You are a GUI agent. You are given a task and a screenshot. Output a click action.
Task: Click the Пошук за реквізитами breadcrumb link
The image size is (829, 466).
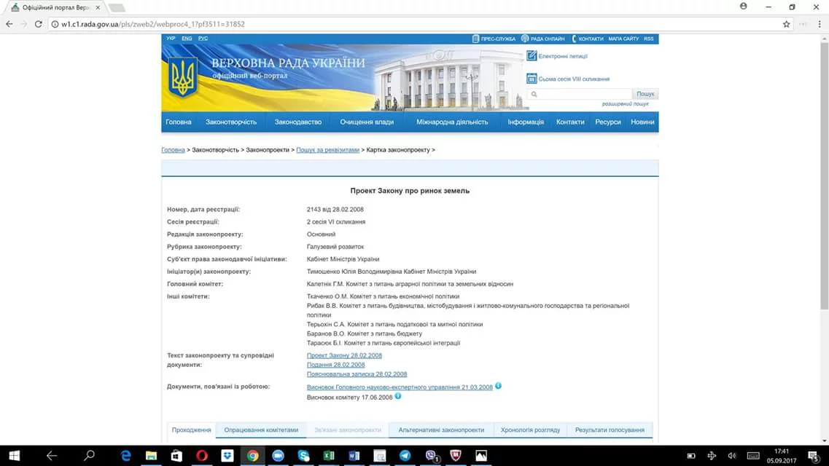(328, 150)
